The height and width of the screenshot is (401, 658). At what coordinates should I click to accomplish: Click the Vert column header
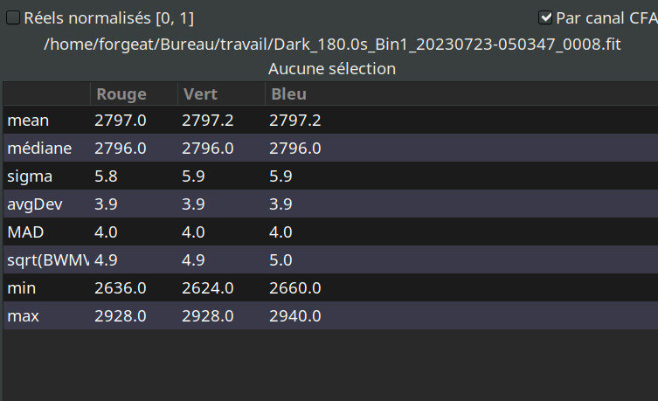[199, 93]
